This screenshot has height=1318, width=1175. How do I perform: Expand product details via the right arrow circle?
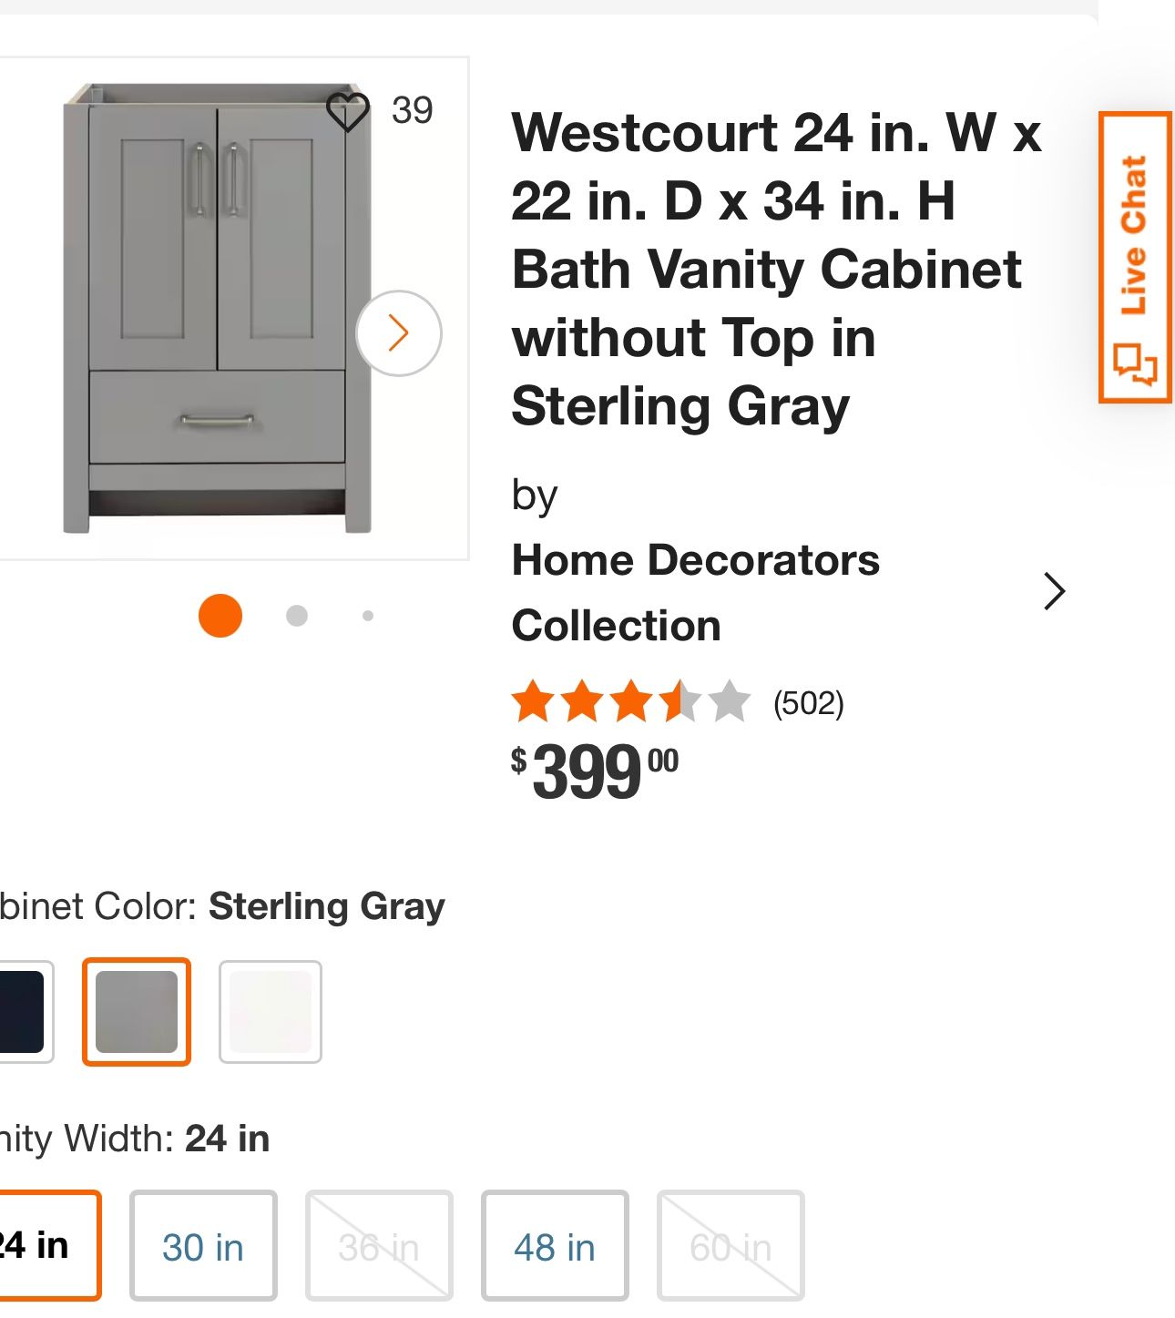[x=398, y=334]
